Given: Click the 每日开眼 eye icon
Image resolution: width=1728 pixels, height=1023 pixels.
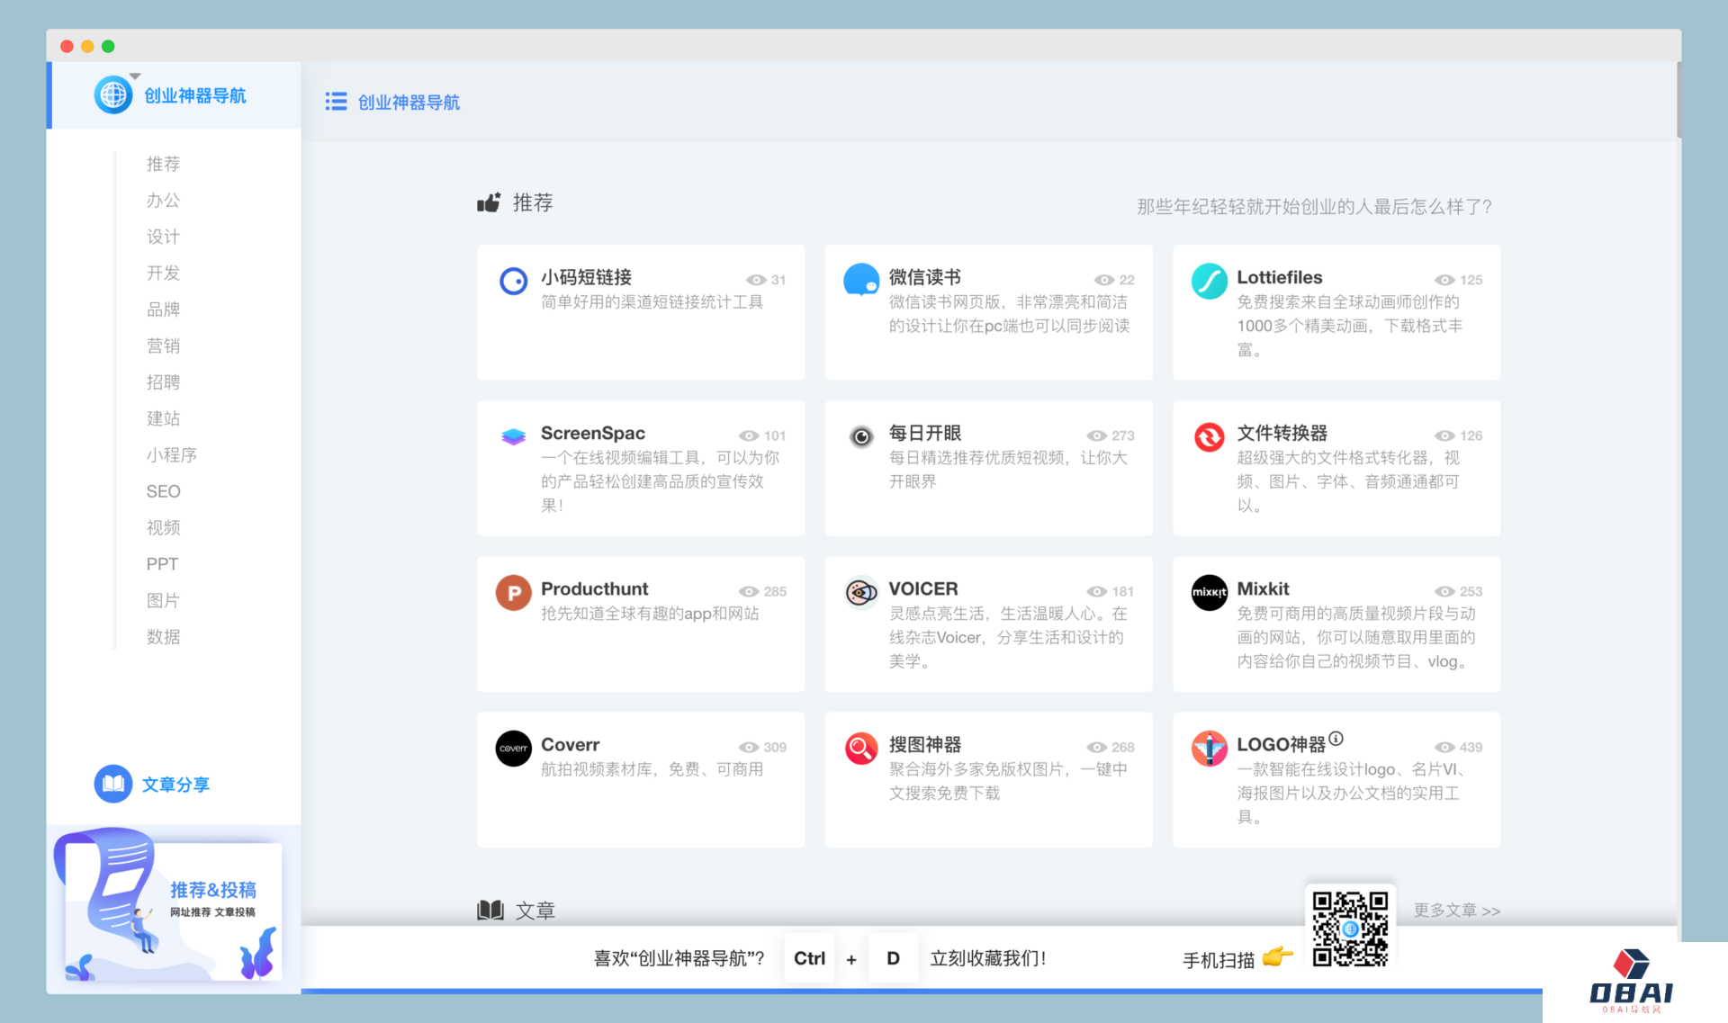Looking at the screenshot, I should coord(861,436).
